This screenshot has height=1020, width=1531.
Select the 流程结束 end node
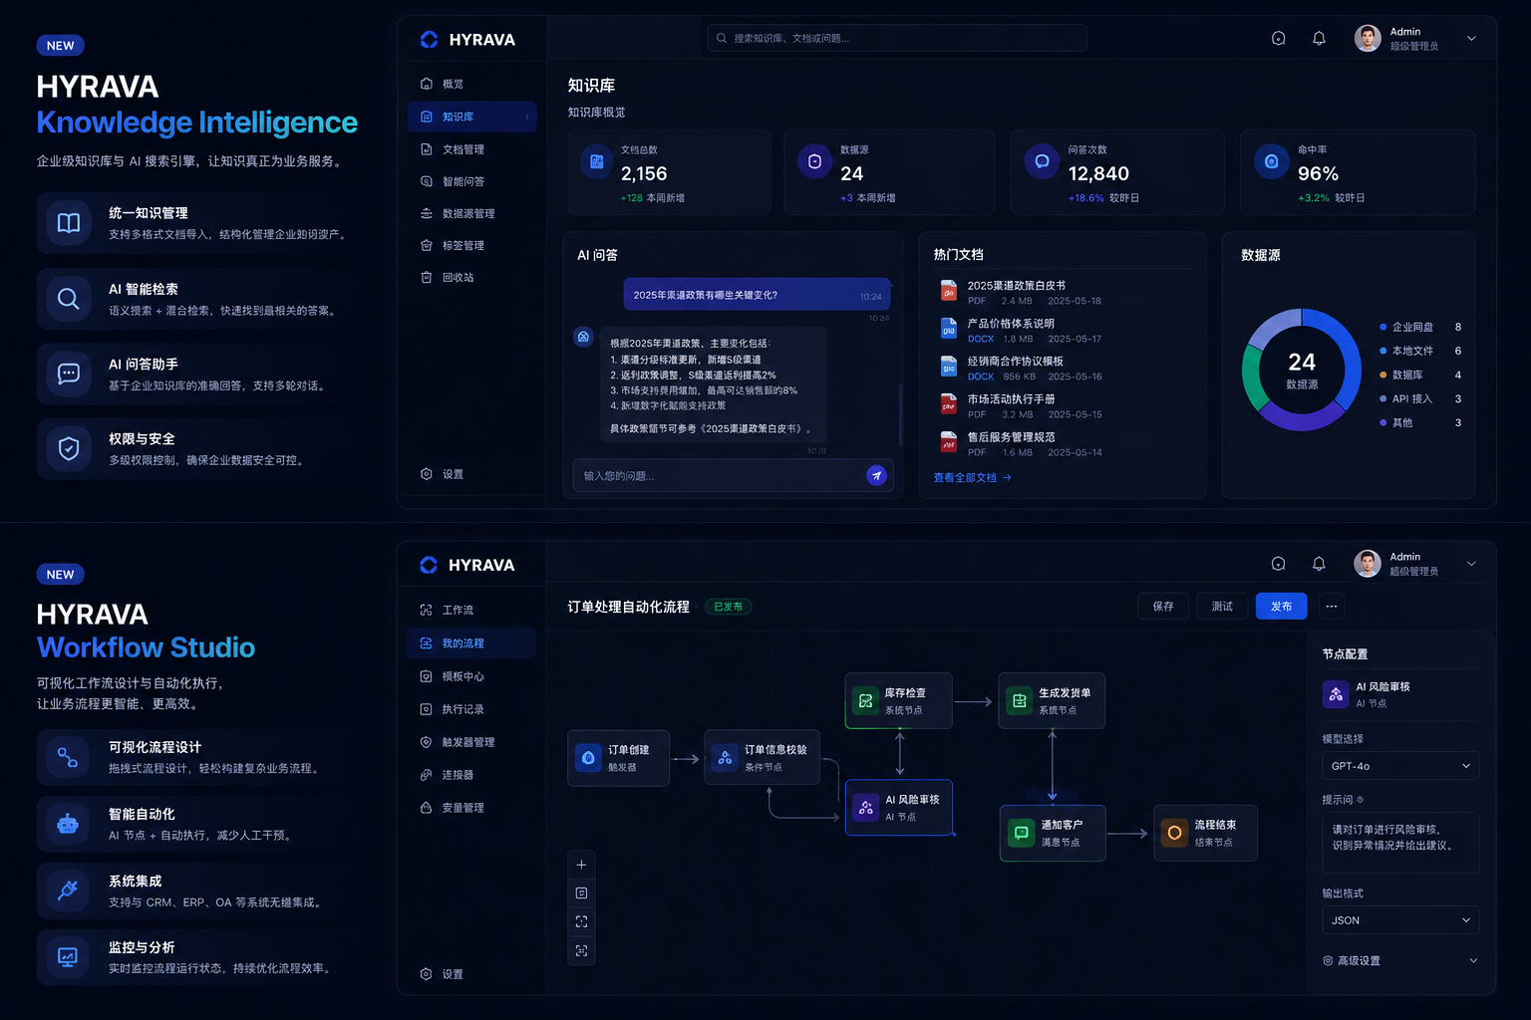1205,833
